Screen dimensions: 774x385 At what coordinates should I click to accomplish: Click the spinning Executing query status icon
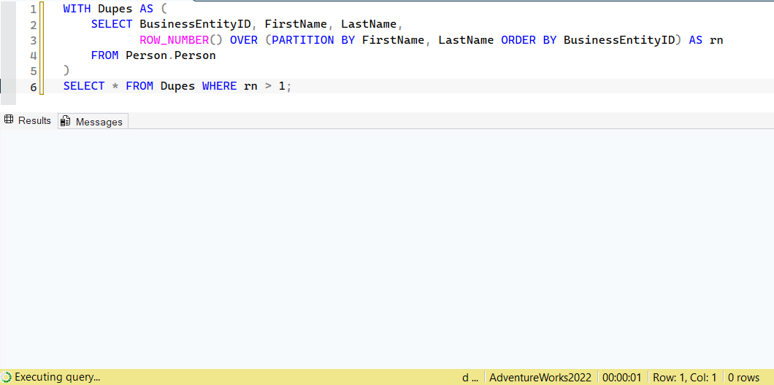7,378
